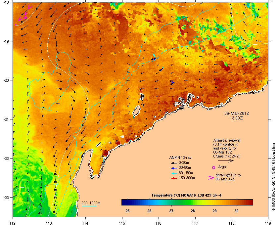Click the dark red hot patch near 114.5, -21.9
This screenshot has height=225, width=278.
tap(105, 153)
